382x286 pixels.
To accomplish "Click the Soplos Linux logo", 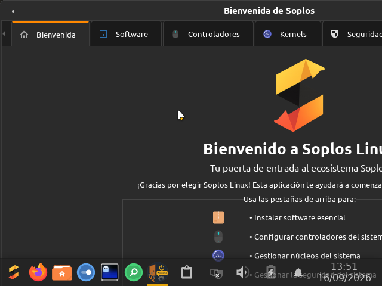I will [300, 95].
